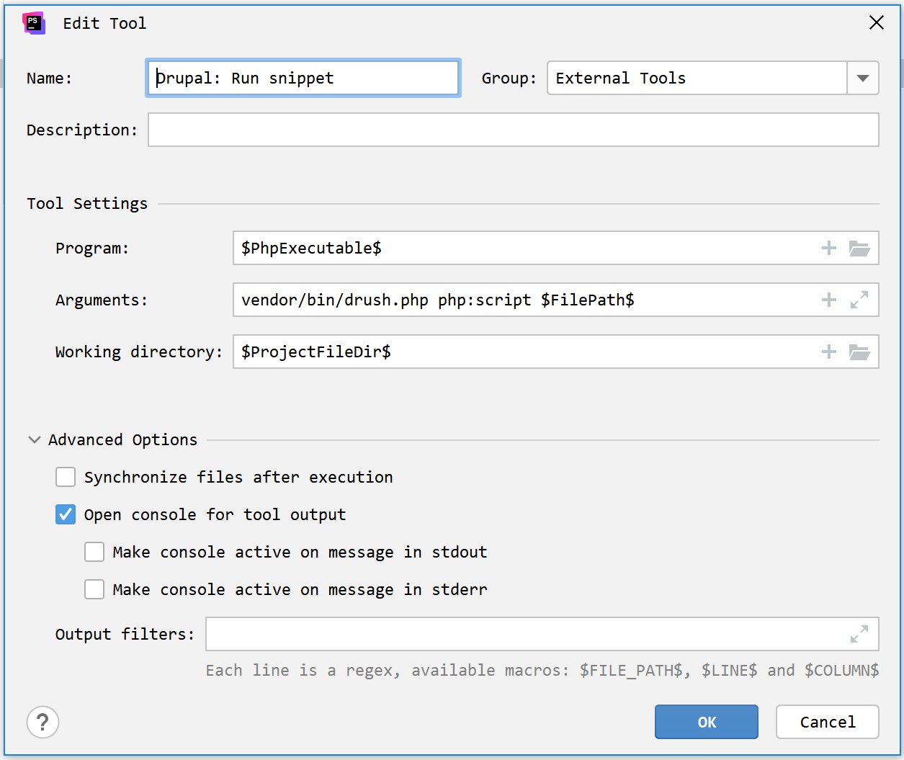
Task: Browse for Program executable folder icon
Action: (x=859, y=249)
